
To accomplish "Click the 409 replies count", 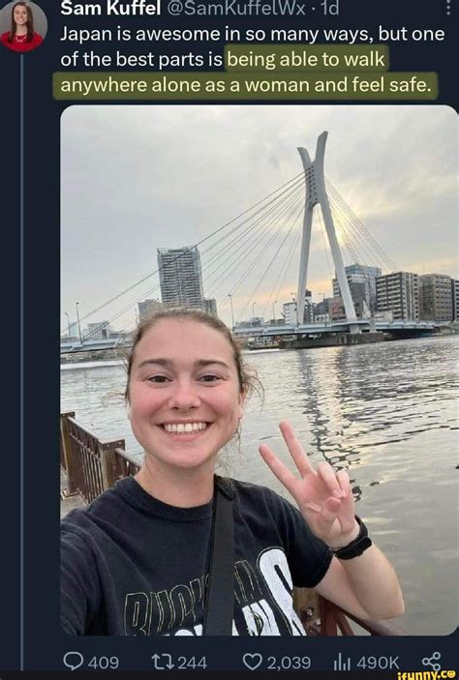I will click(x=104, y=663).
